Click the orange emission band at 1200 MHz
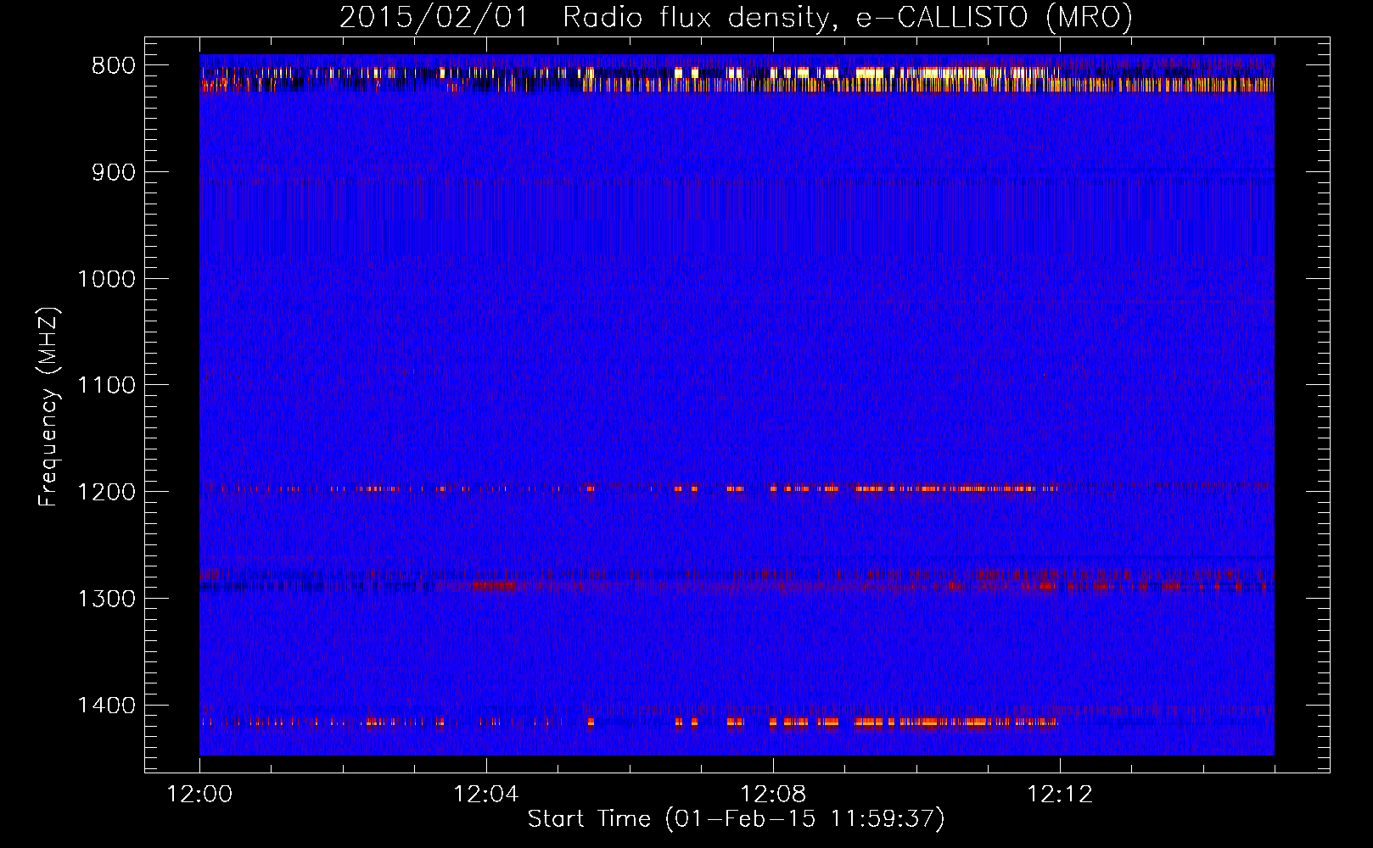 [628, 488]
